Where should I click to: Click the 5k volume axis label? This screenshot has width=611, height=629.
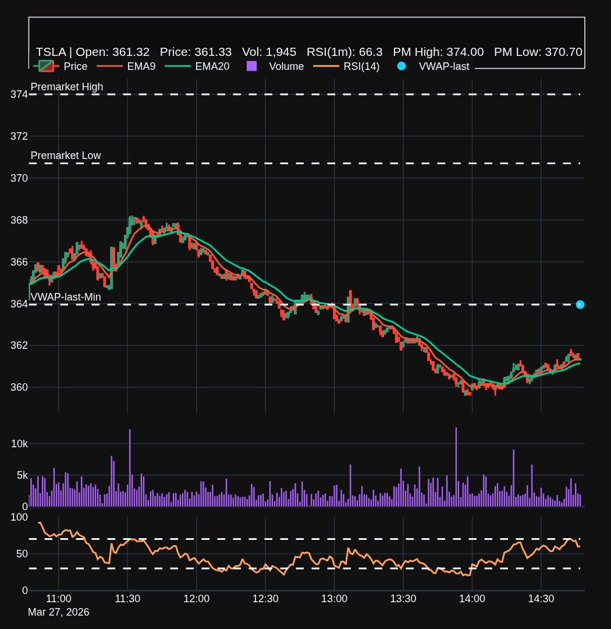pyautogui.click(x=22, y=475)
